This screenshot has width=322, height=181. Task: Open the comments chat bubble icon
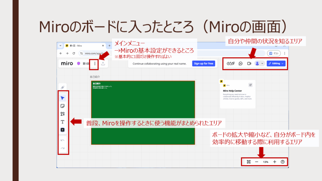click(240, 63)
